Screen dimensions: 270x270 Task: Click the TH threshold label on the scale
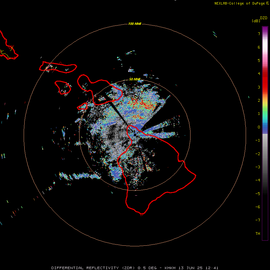(x=258, y=234)
